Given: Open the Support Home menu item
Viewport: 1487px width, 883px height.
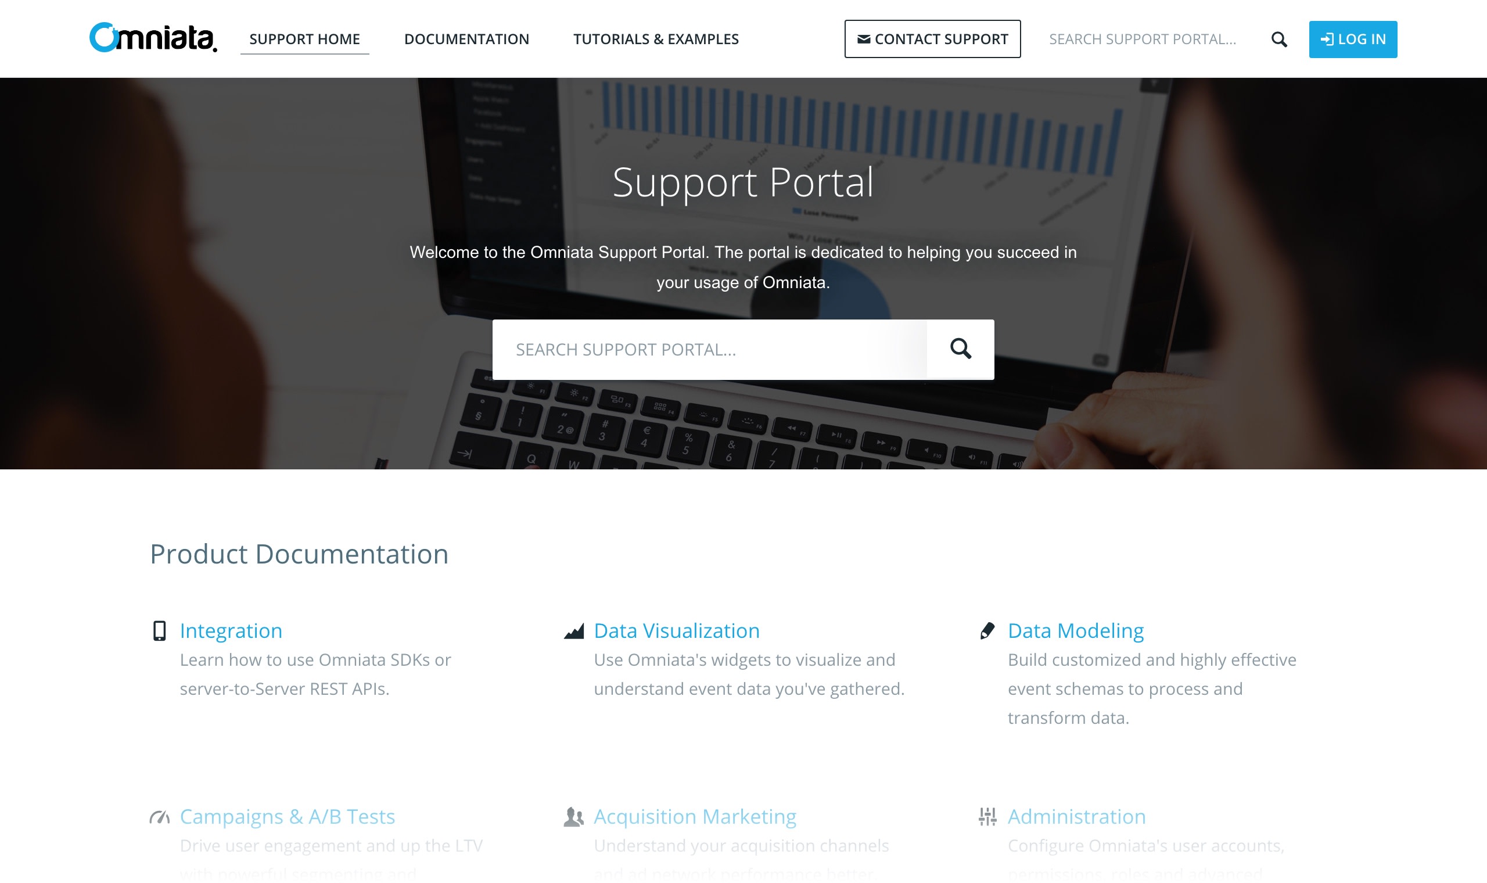Looking at the screenshot, I should click(x=305, y=38).
